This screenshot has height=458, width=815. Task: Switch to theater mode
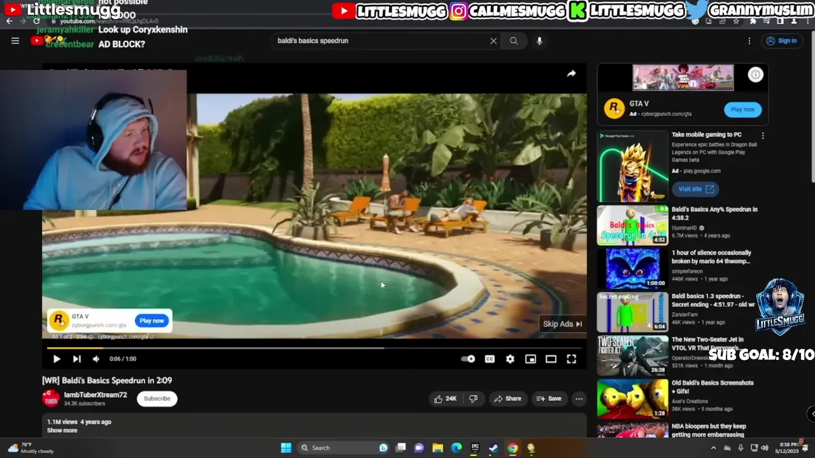pyautogui.click(x=551, y=359)
